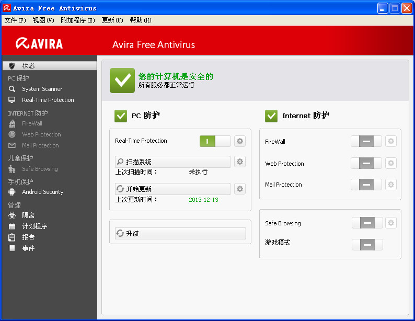Click the Android Security robot icon
Viewport: 415px width, 321px height.
12,192
